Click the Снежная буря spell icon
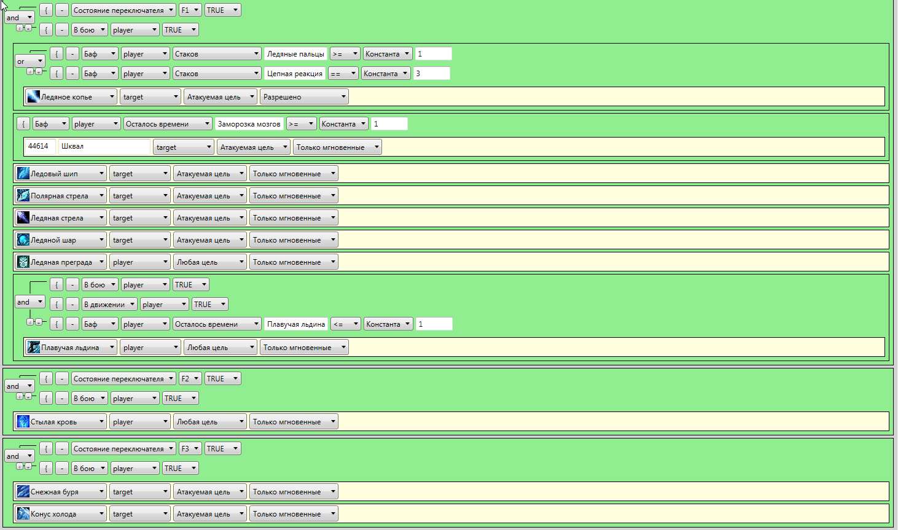The image size is (898, 530). coord(23,492)
